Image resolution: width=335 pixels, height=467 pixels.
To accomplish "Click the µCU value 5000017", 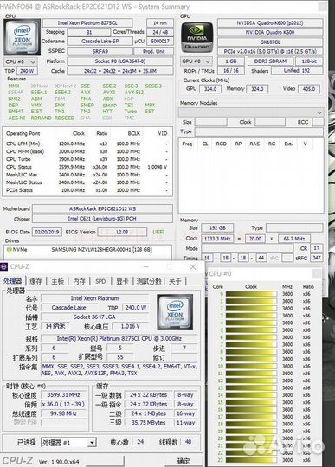I will coord(160,42).
